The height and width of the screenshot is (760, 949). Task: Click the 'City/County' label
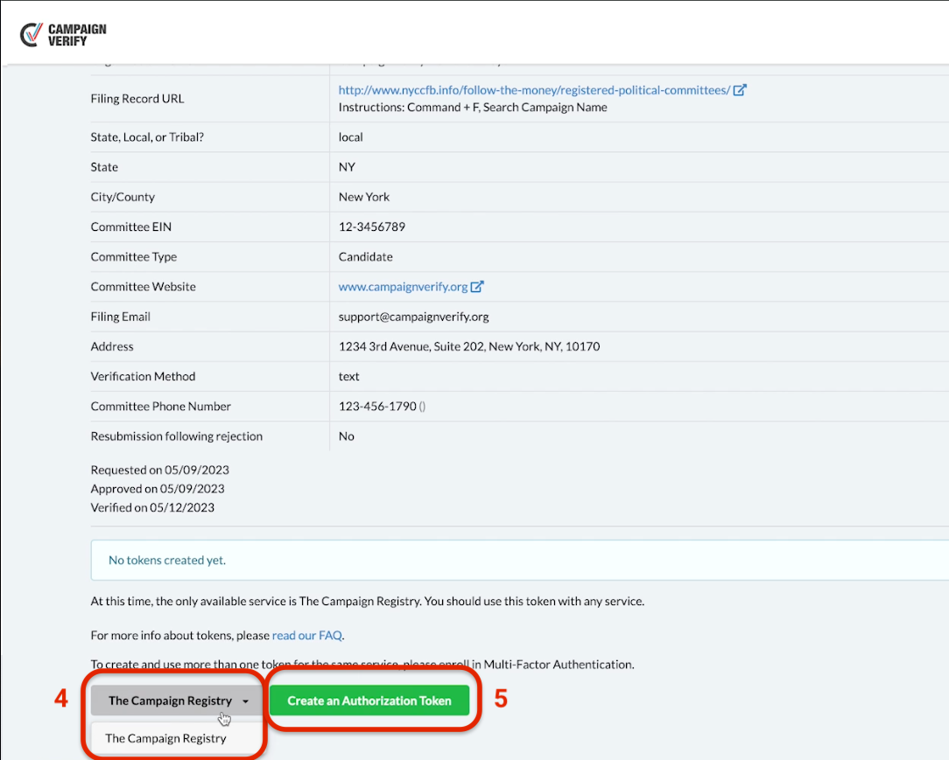point(123,197)
